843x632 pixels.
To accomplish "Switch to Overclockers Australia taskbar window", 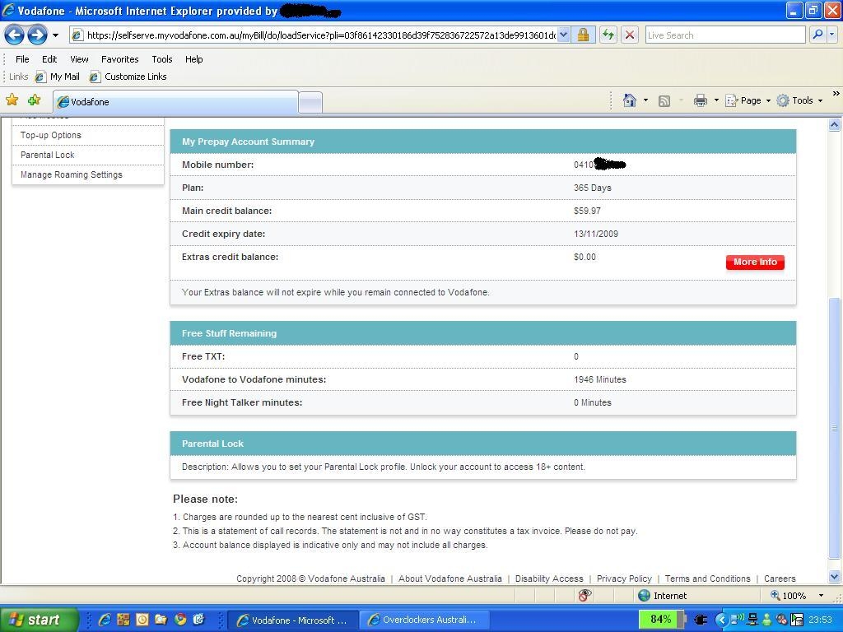I will [x=424, y=620].
